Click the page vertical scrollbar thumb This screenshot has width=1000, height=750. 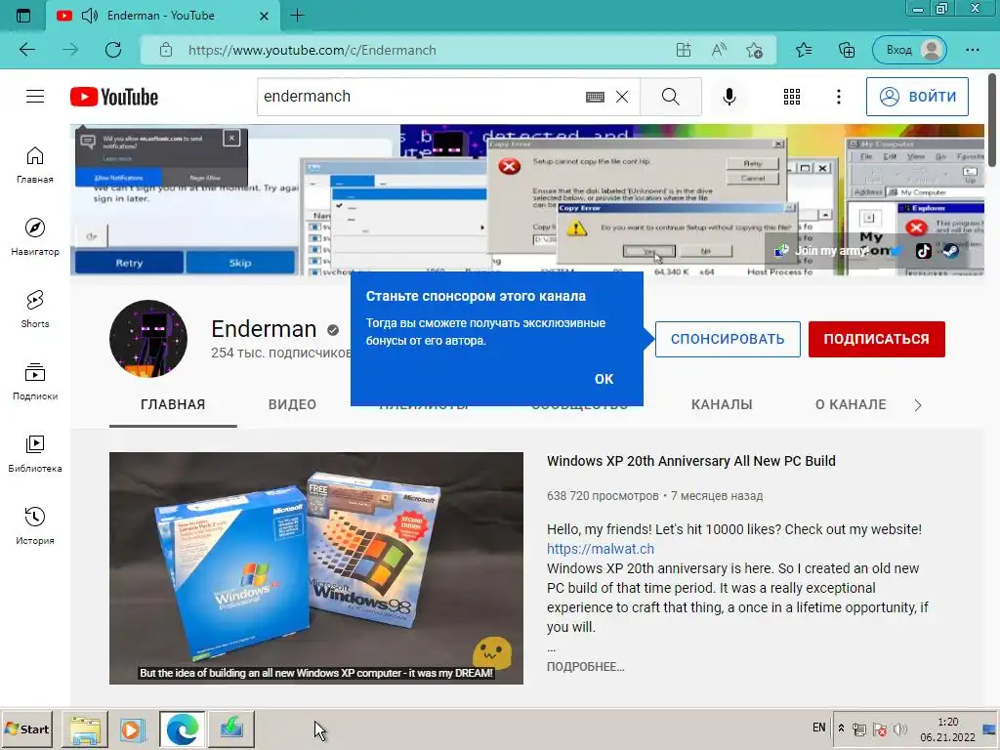[992, 121]
